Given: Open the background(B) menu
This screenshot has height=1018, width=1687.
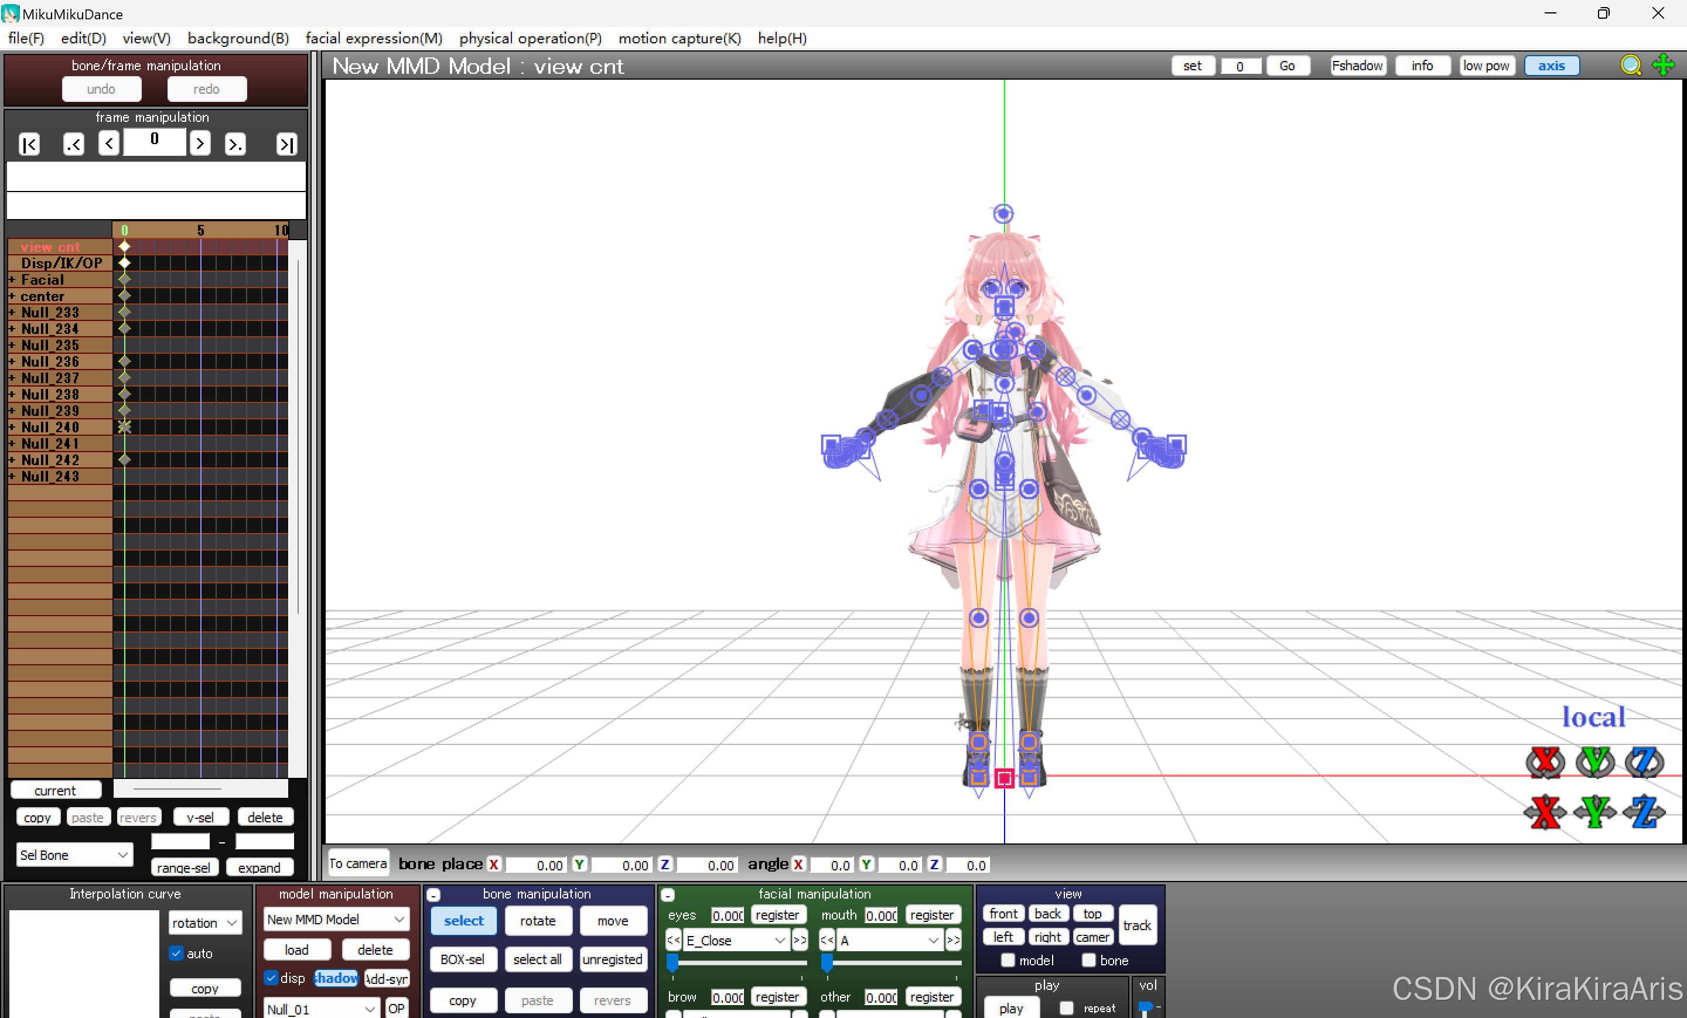Looking at the screenshot, I should pos(238,38).
